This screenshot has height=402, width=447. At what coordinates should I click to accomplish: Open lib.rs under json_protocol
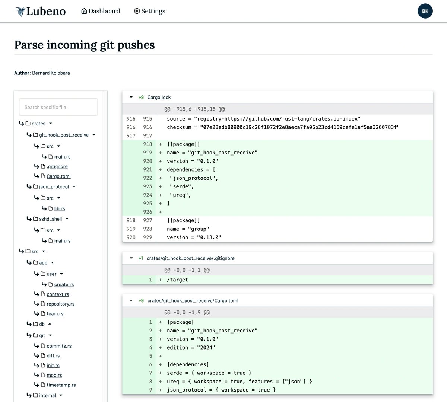coord(60,208)
